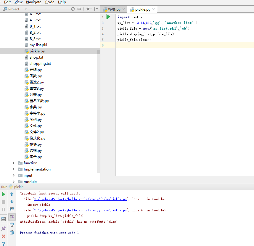The width and height of the screenshot is (254, 246).
Task: Toggle soft-wrap in console output
Action: pyautogui.click(x=12, y=209)
